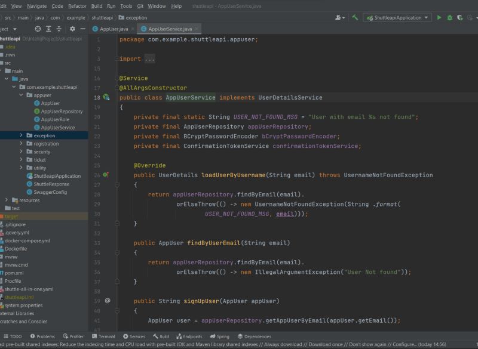Screen dimensions: 478x349
Task: Run with coverage using the shield icon
Action: coord(460,18)
